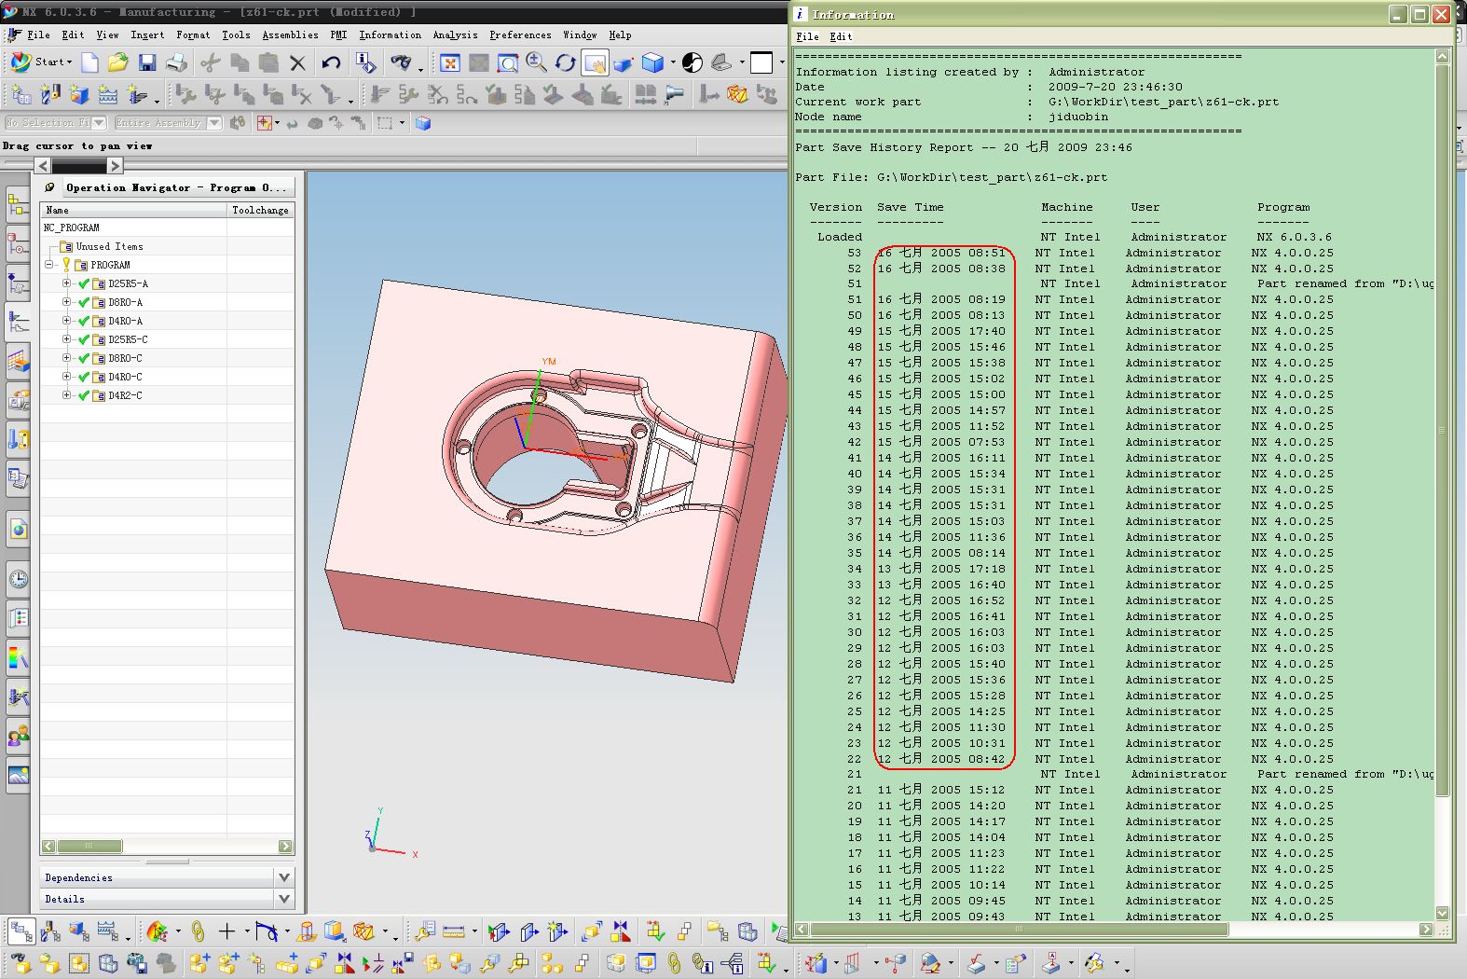The width and height of the screenshot is (1467, 979).
Task: Click the Print icon
Action: tap(177, 62)
